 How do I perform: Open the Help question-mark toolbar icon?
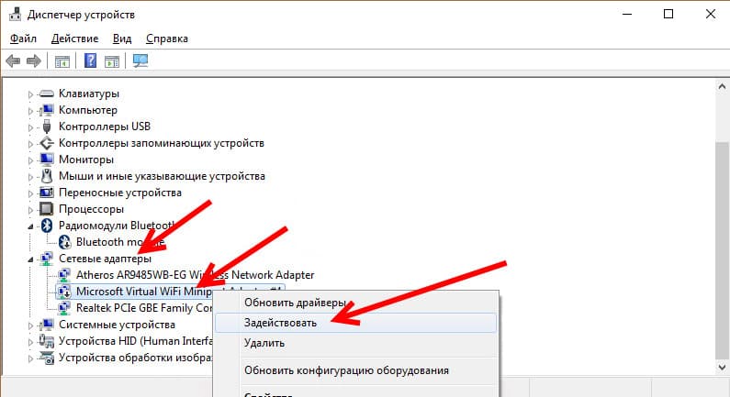(x=90, y=61)
